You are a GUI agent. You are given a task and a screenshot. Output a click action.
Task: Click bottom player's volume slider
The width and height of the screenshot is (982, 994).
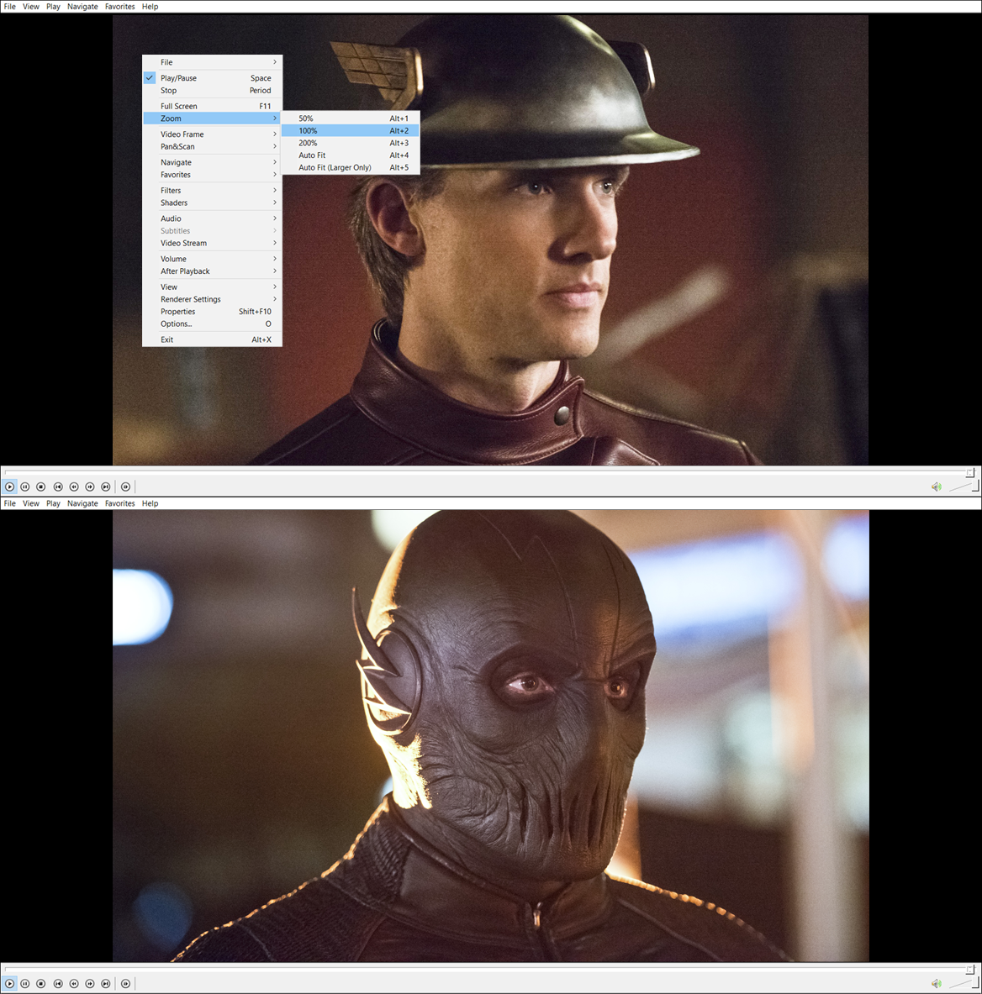point(963,983)
